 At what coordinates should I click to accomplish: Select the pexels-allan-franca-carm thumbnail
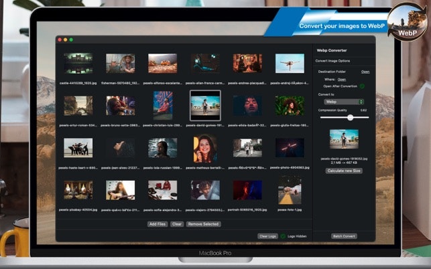click(205, 64)
